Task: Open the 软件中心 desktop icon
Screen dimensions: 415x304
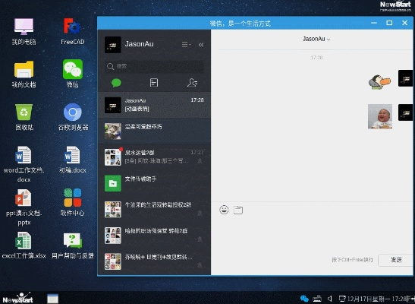Action: 73,202
